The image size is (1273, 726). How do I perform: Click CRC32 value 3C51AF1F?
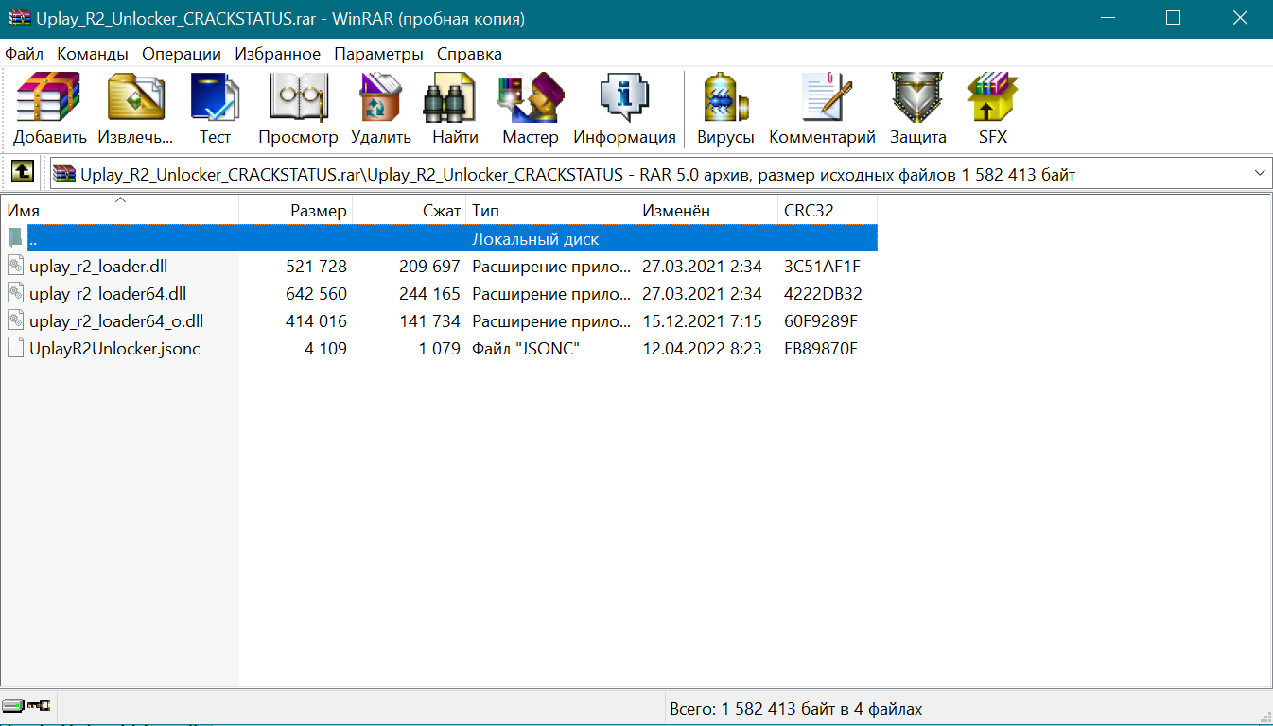[823, 267]
